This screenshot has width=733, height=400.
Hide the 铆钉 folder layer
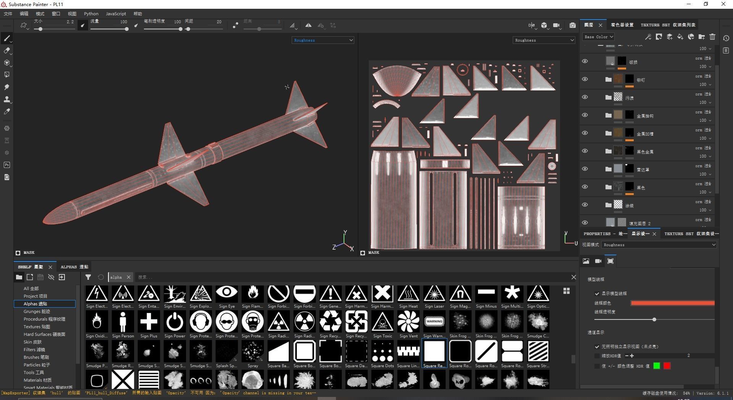584,79
